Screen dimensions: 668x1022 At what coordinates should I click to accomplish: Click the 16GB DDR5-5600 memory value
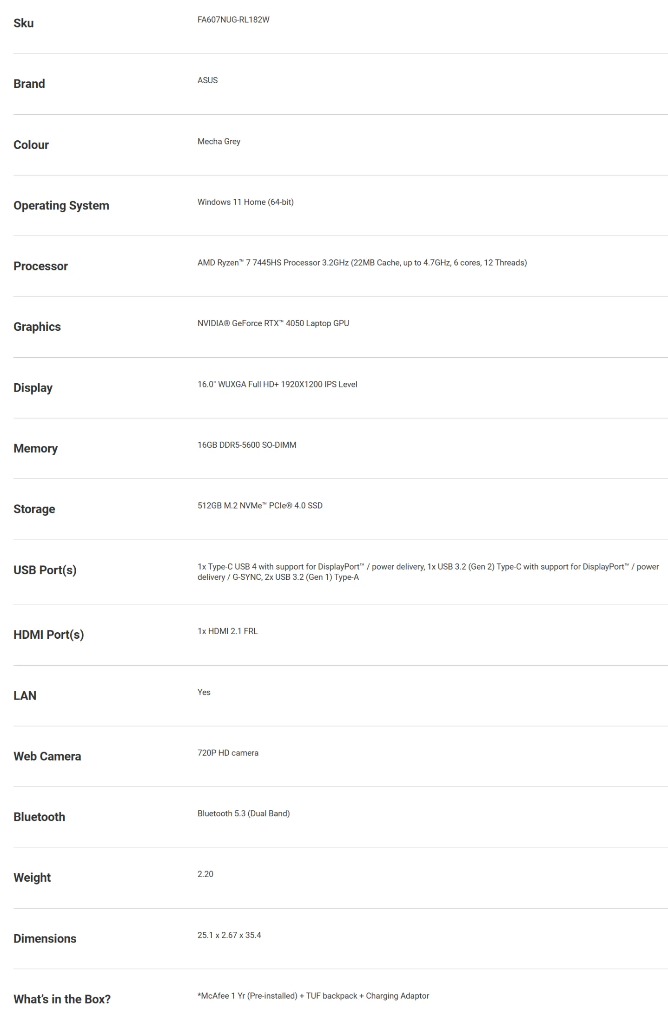pos(246,445)
